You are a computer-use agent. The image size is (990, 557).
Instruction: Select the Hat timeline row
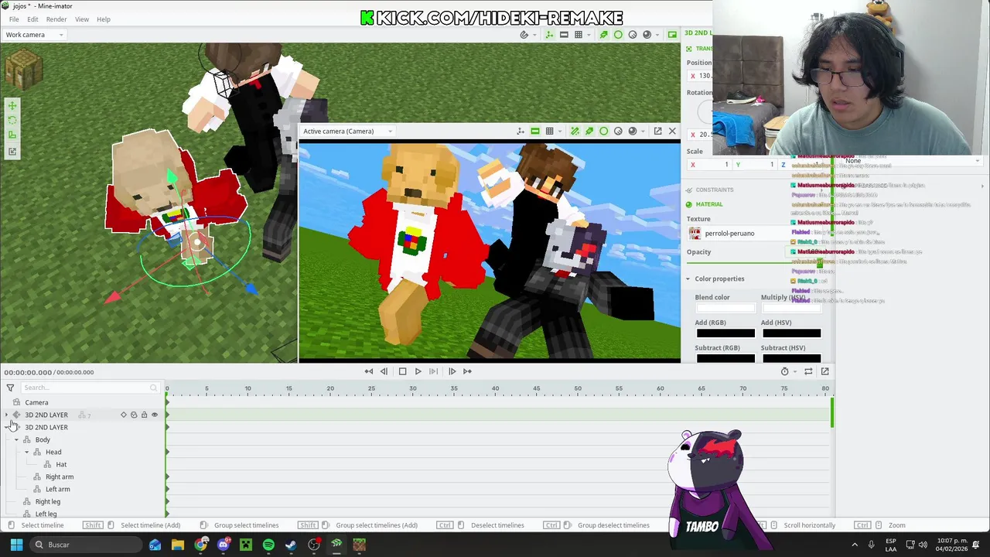point(83,465)
